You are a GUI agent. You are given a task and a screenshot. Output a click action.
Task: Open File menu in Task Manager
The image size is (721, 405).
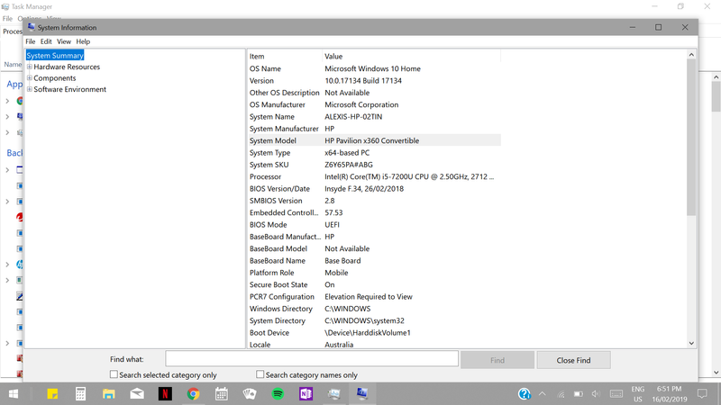[7, 18]
